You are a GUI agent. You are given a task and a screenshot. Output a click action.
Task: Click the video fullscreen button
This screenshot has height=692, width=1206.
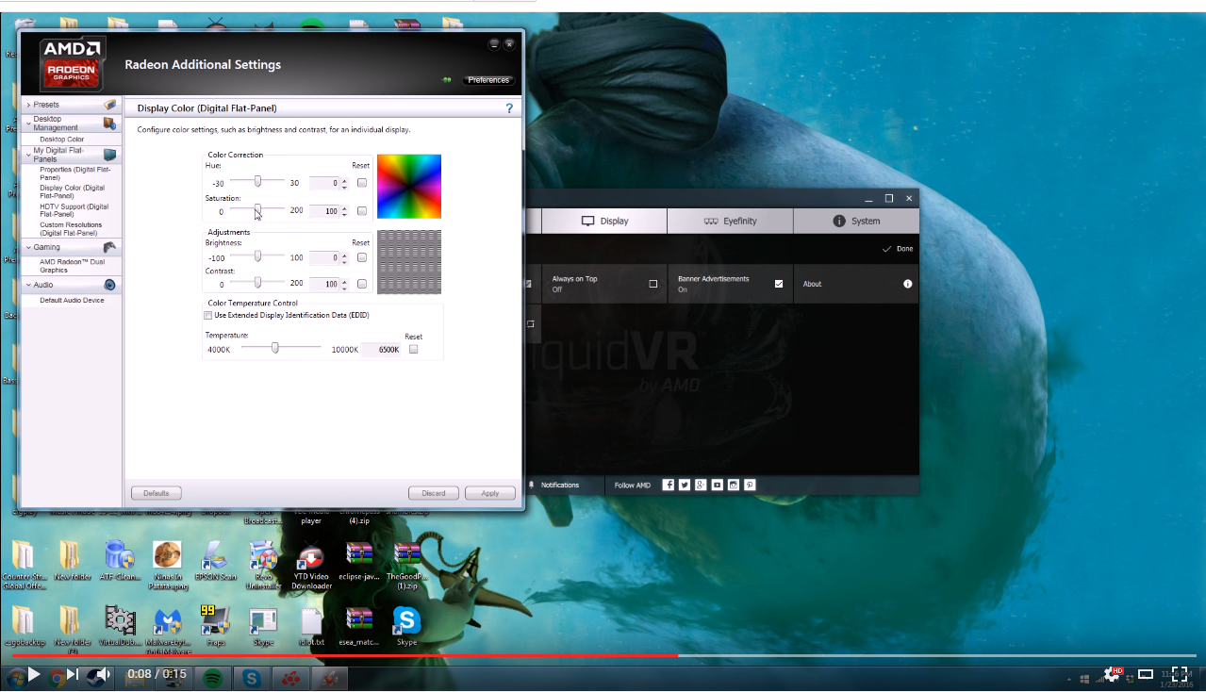[x=1180, y=674]
